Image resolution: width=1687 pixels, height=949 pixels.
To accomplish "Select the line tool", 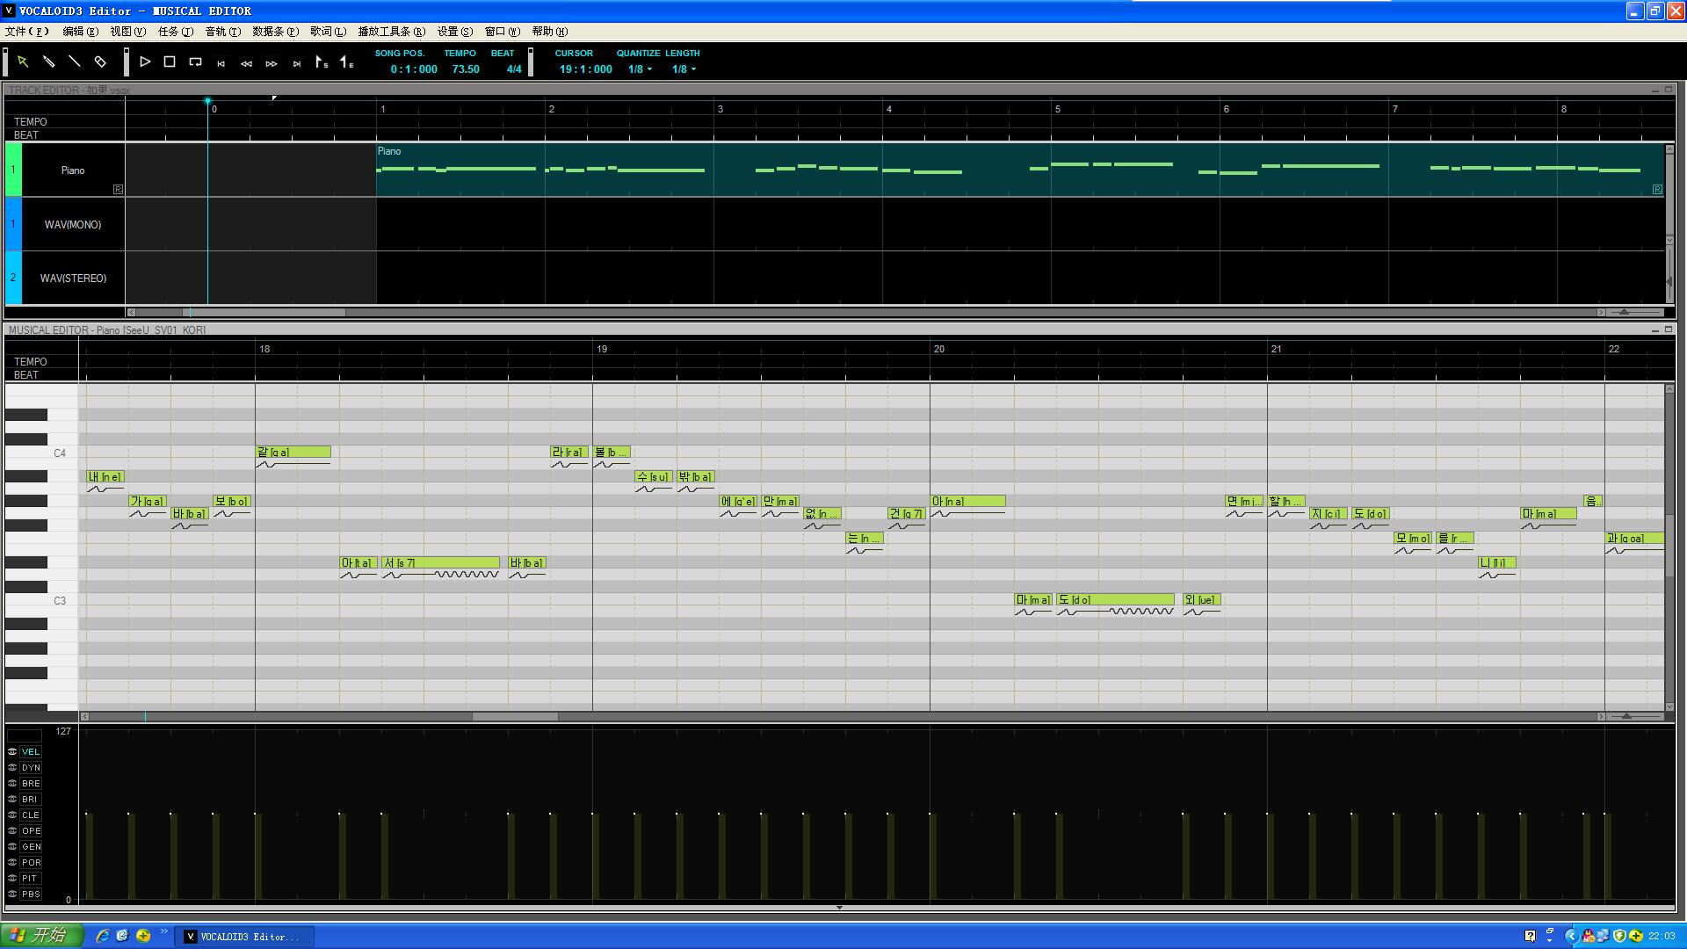I will (75, 62).
